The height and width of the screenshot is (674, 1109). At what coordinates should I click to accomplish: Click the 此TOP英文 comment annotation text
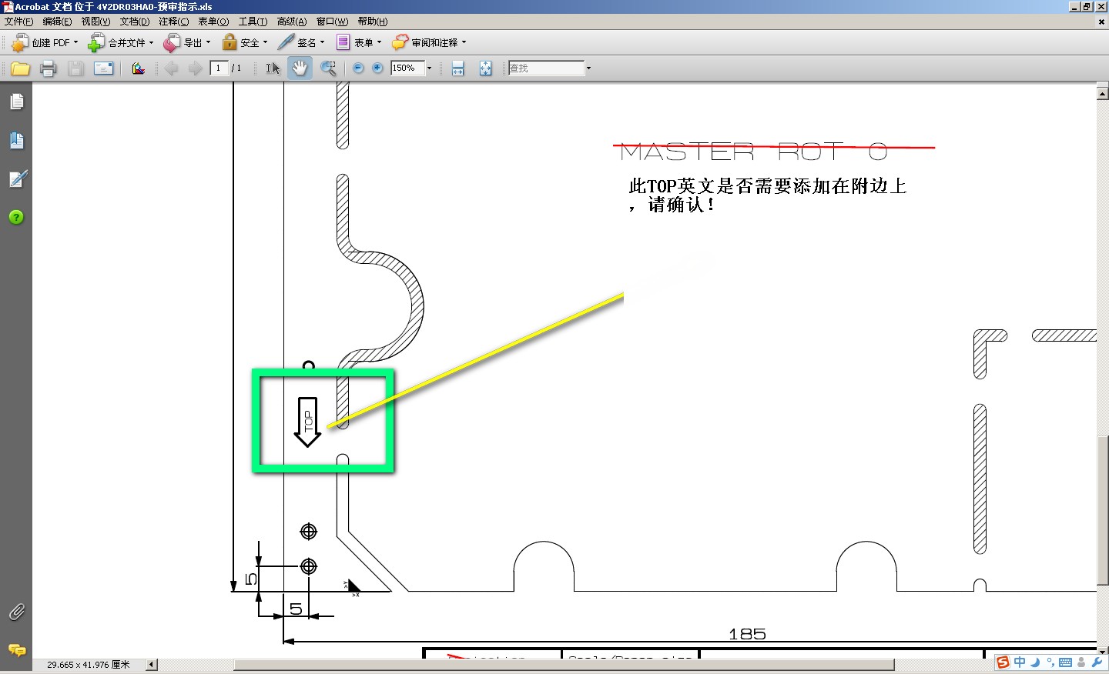(767, 195)
